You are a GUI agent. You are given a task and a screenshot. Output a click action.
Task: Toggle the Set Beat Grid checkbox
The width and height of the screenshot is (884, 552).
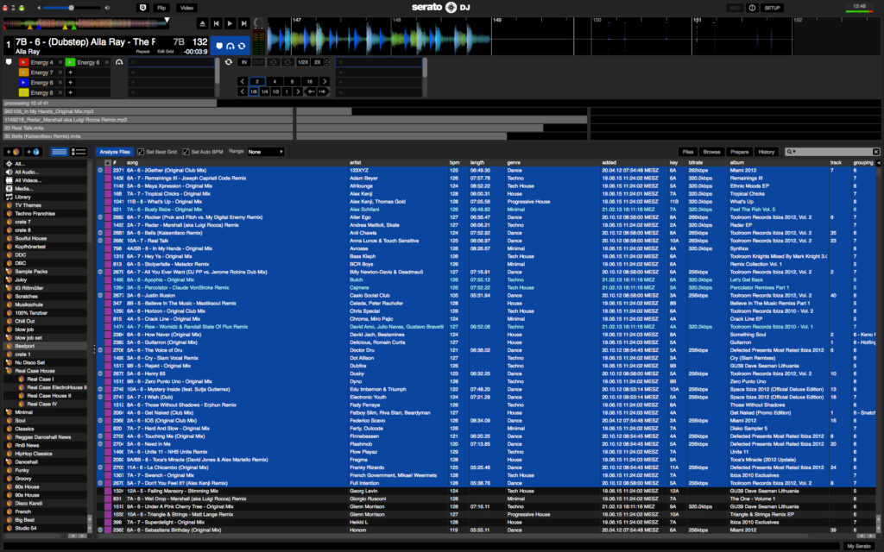pos(141,152)
